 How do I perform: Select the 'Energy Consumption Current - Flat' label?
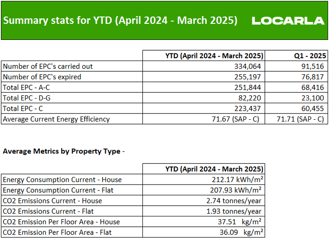coord(58,190)
